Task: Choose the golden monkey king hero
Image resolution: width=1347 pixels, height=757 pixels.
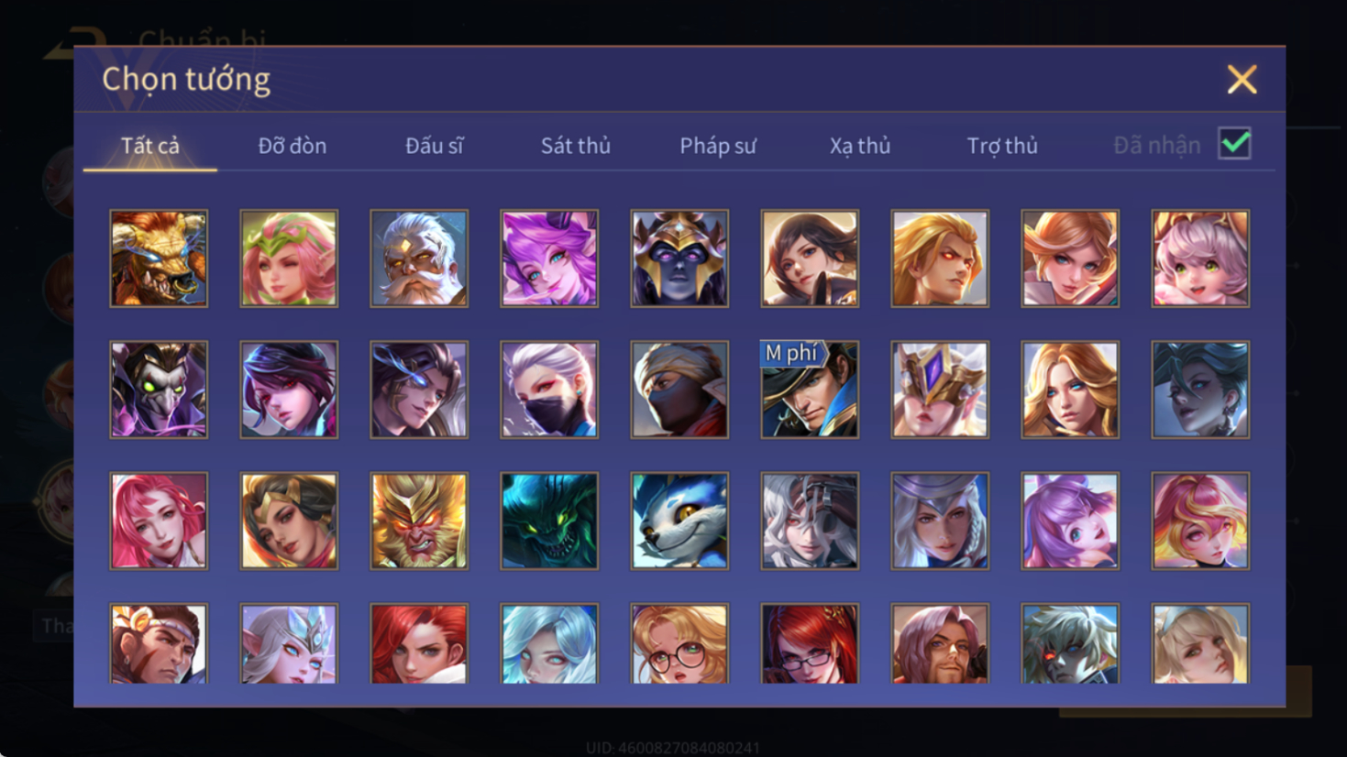Action: (x=419, y=521)
